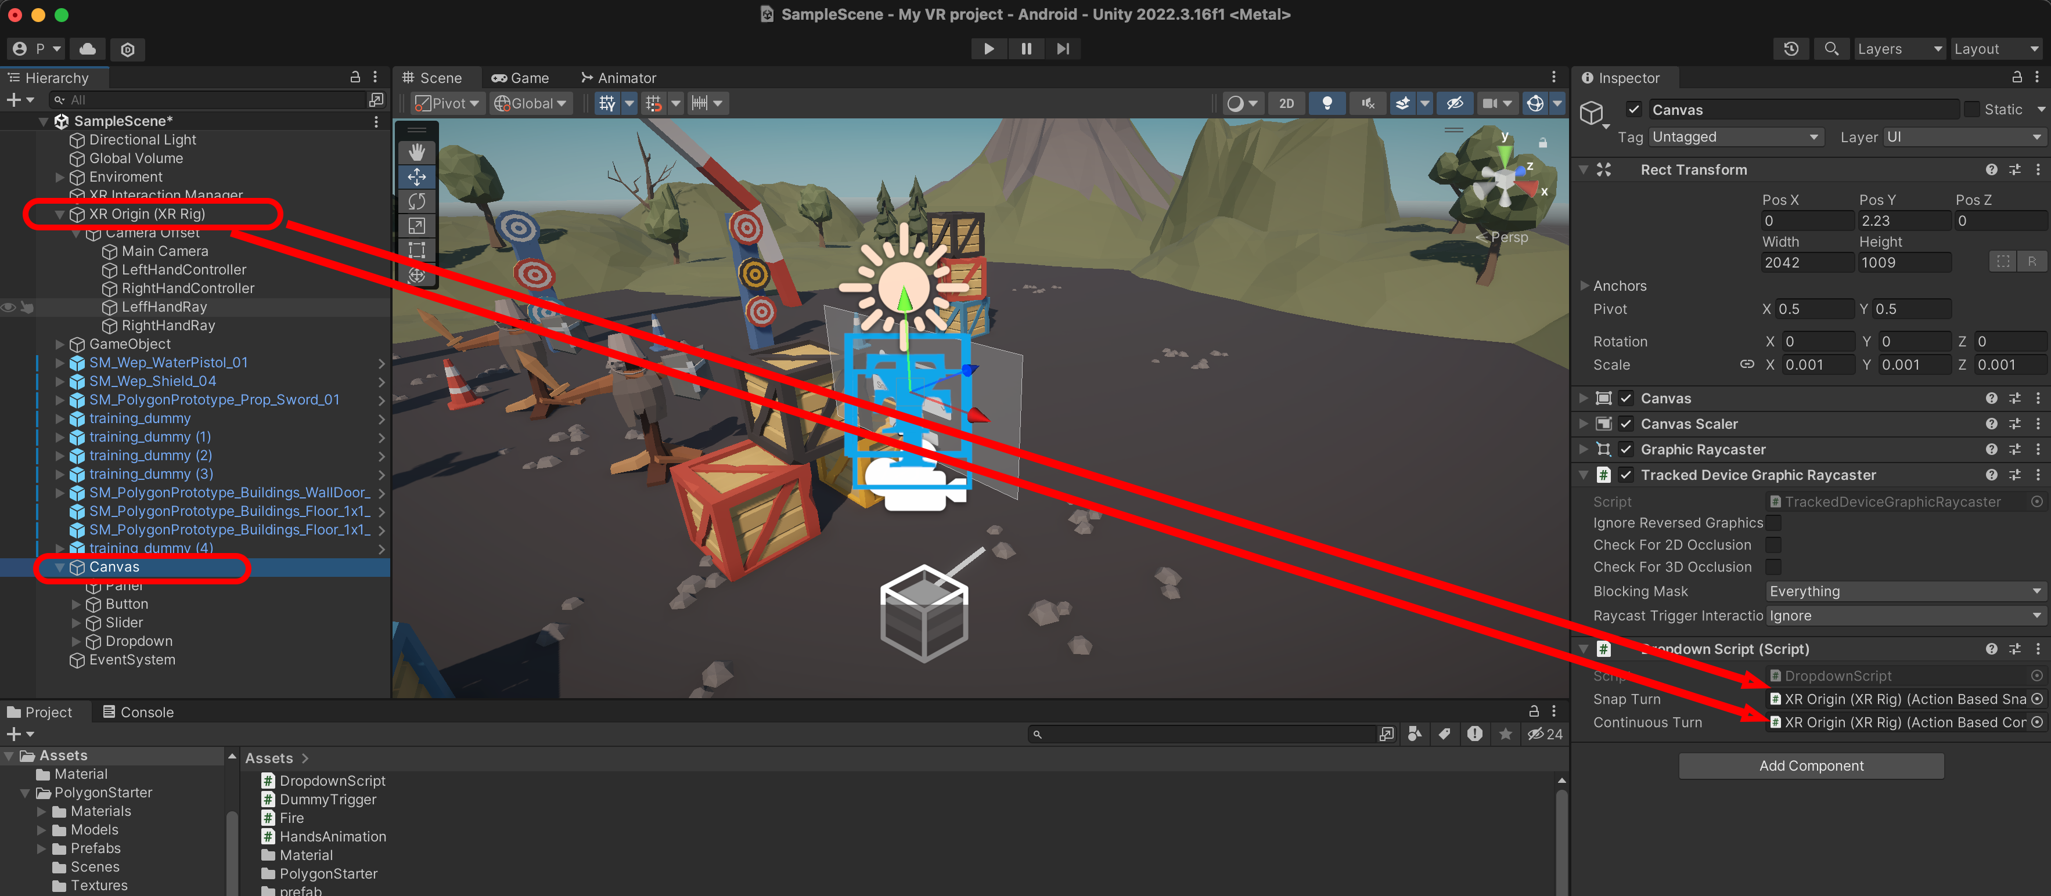Open the Blocking Mask dropdown
This screenshot has width=2051, height=896.
(x=1904, y=591)
